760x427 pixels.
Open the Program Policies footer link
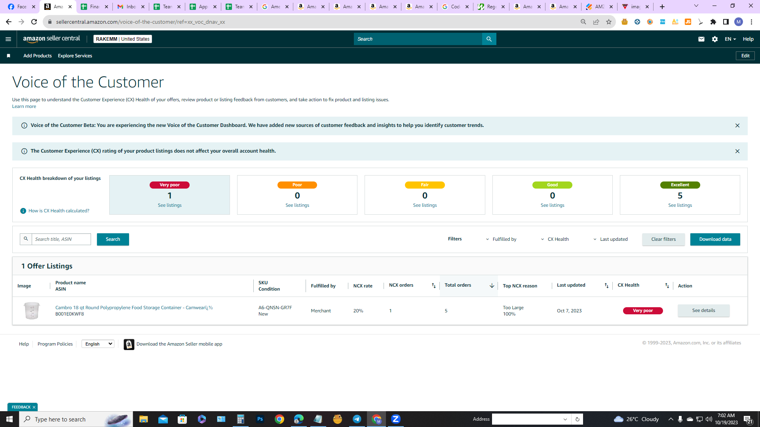[x=55, y=344]
